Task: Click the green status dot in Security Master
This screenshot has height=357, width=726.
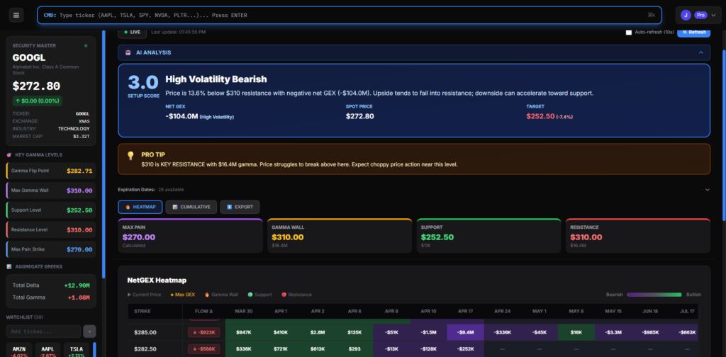Action: (86, 46)
